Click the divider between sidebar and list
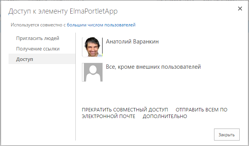The height and width of the screenshot is (146, 249). [76, 87]
